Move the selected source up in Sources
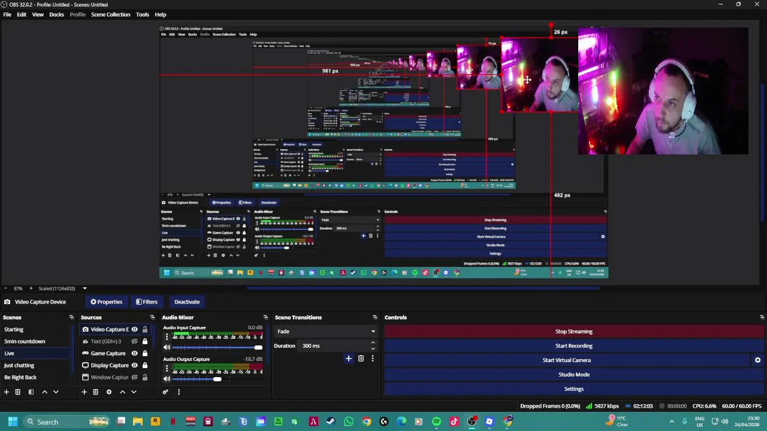Image resolution: width=767 pixels, height=431 pixels. 122,392
